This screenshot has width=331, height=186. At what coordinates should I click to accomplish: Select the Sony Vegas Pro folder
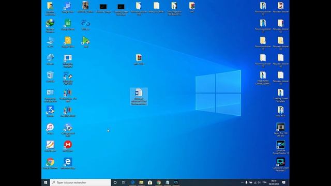coord(174,8)
